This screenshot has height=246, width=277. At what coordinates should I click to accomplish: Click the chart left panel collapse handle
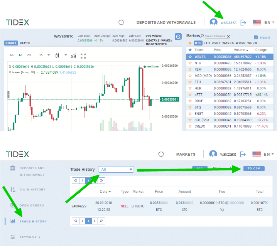[8, 94]
